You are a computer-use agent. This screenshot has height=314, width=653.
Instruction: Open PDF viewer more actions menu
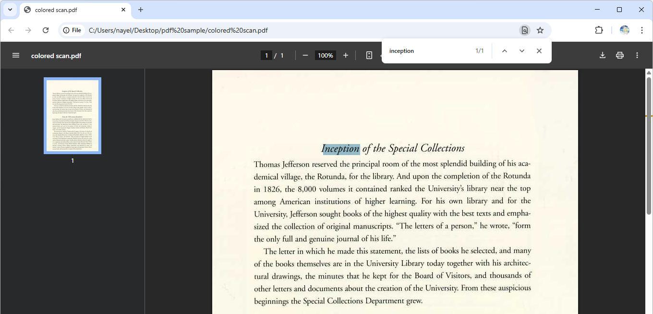tap(637, 55)
